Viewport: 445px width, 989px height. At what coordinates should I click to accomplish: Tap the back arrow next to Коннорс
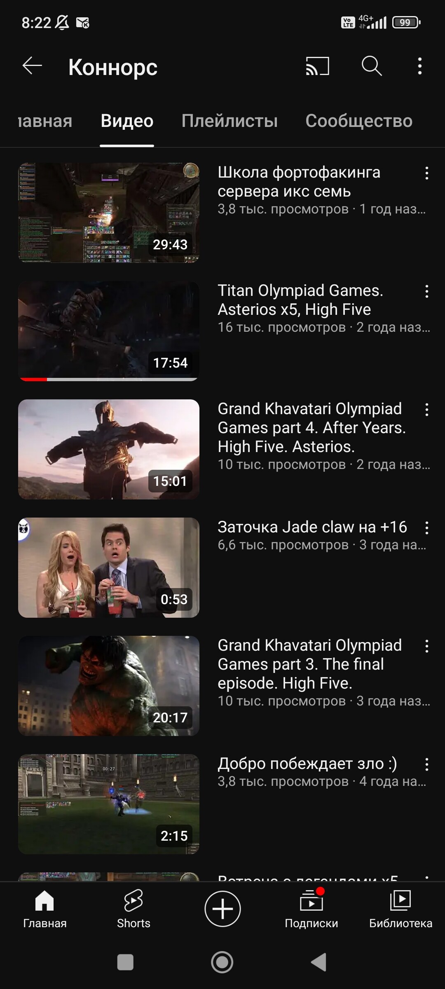tap(32, 66)
